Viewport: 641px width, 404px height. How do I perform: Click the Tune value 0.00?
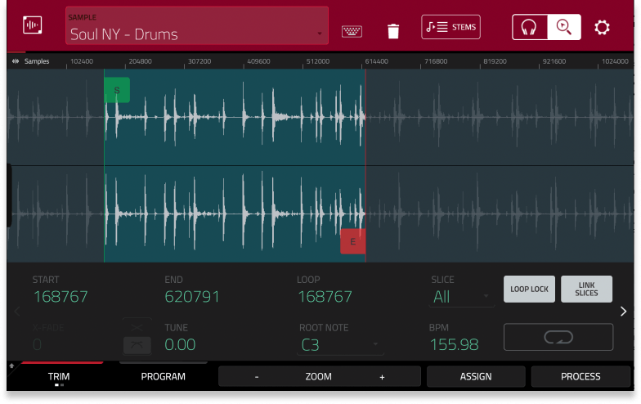point(180,344)
